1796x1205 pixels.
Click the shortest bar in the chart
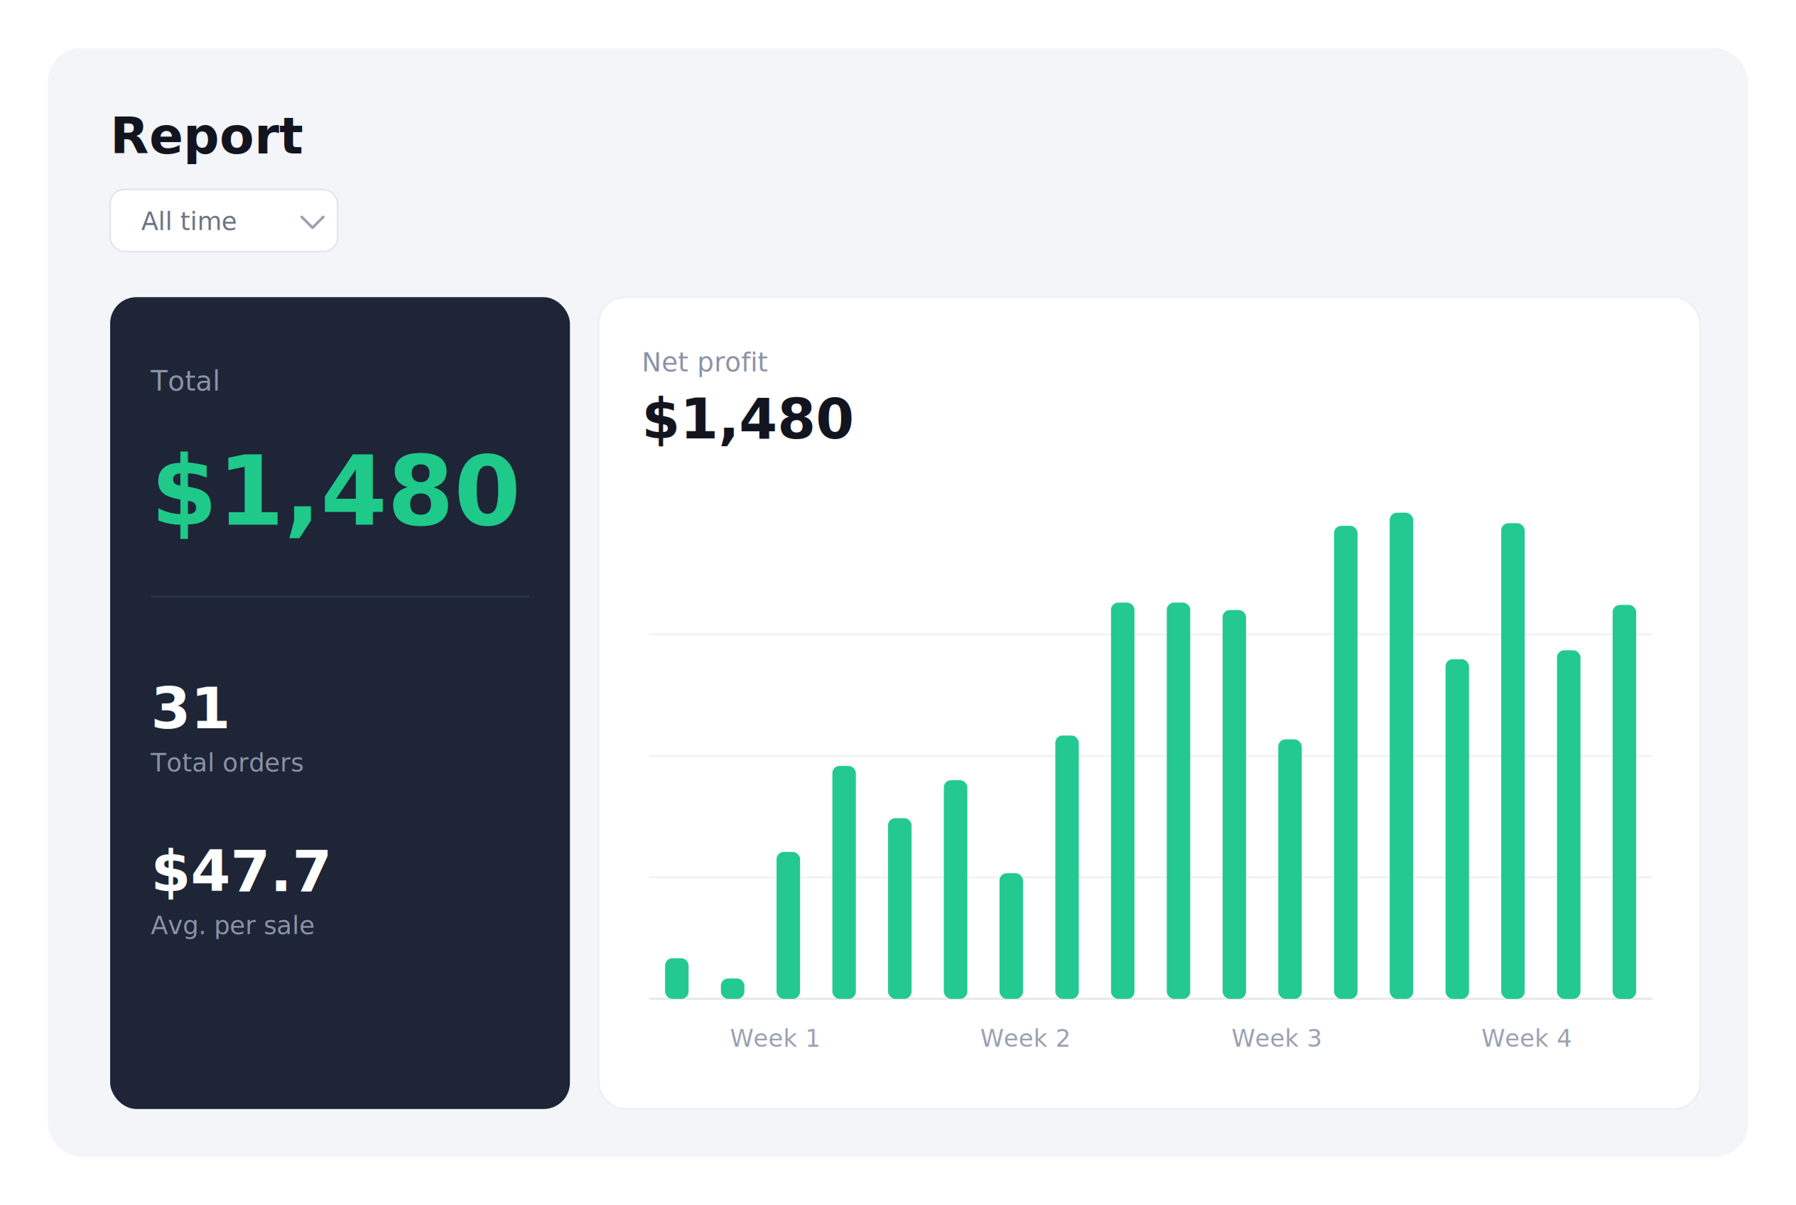pyautogui.click(x=732, y=988)
